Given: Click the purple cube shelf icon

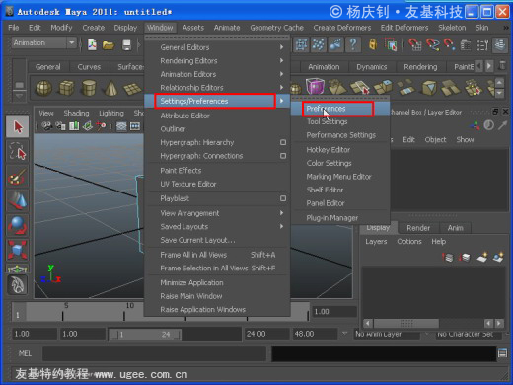Looking at the screenshot, I should point(315,87).
